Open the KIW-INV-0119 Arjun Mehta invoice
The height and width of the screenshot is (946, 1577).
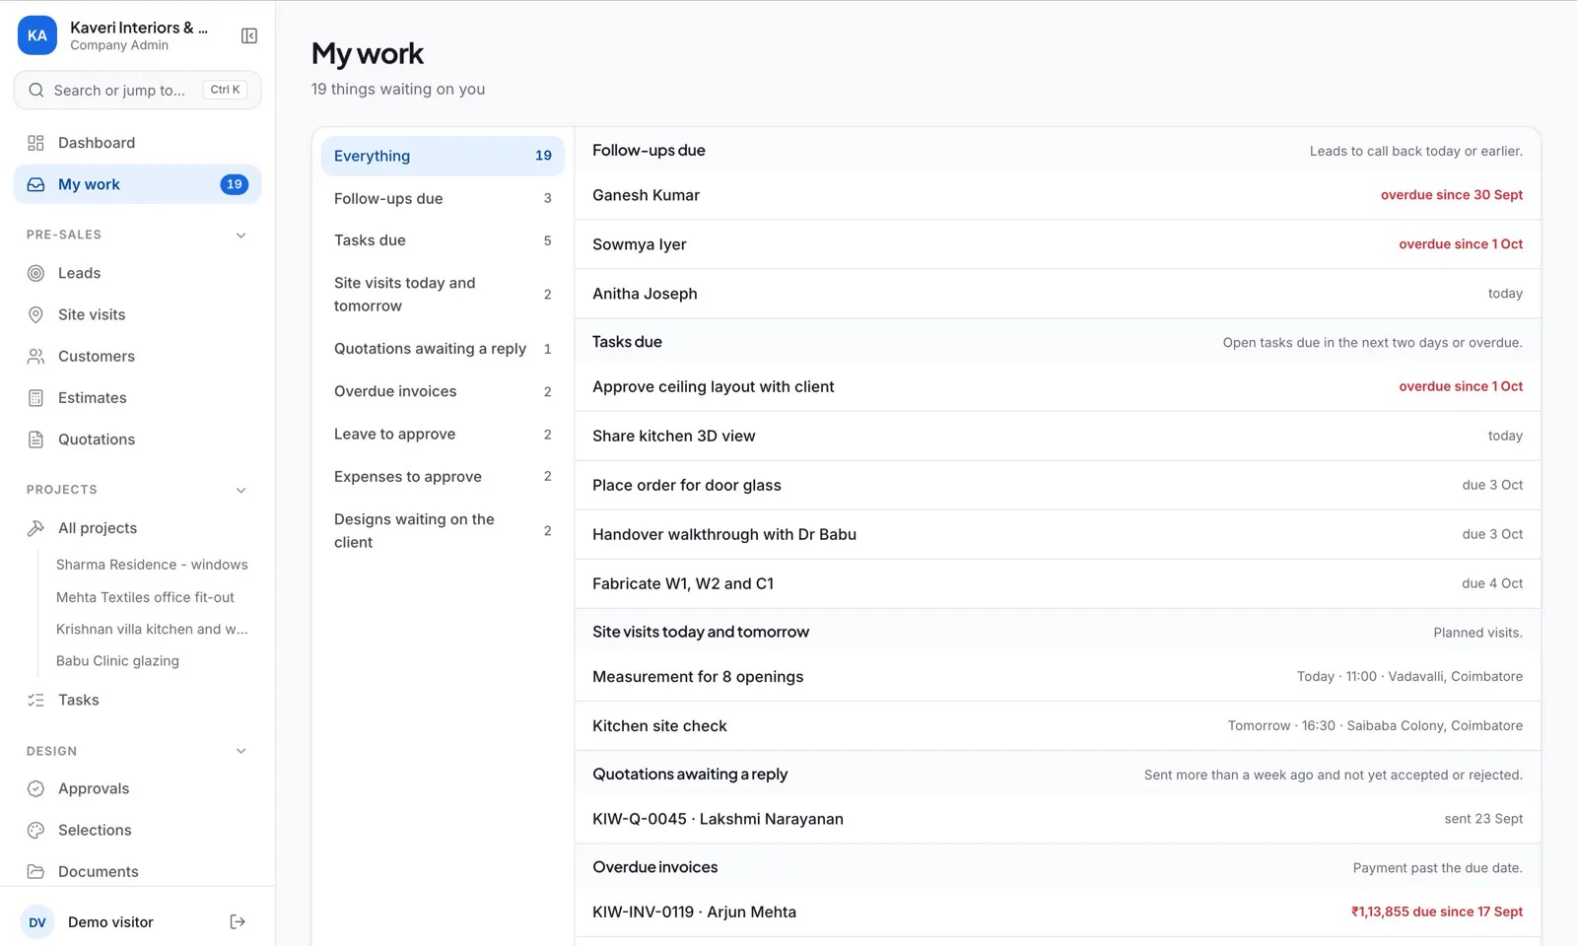(x=1058, y=912)
